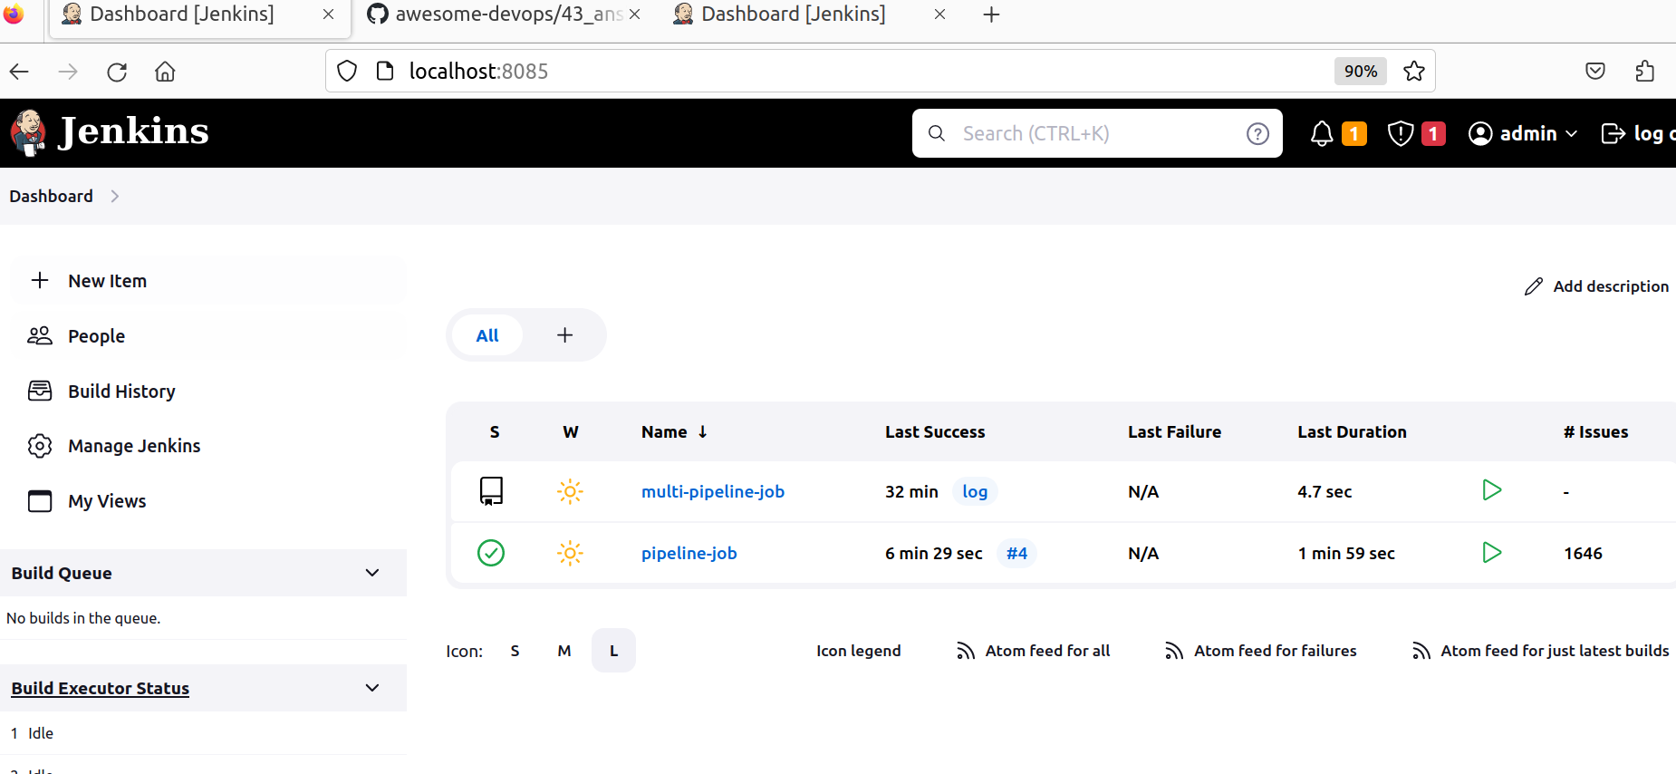Click the RSS icon for Atom feed for all
This screenshot has height=774, width=1676.
pyautogui.click(x=966, y=651)
